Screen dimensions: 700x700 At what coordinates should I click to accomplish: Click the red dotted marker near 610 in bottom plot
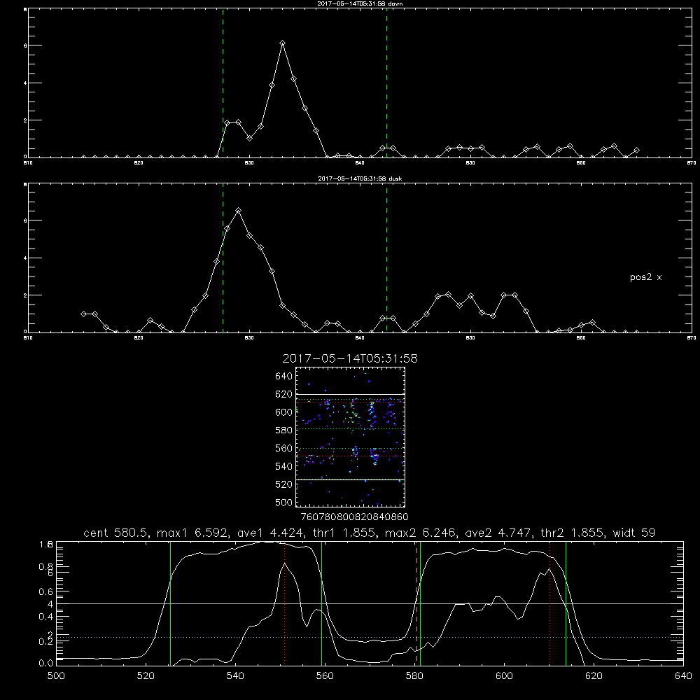click(549, 603)
